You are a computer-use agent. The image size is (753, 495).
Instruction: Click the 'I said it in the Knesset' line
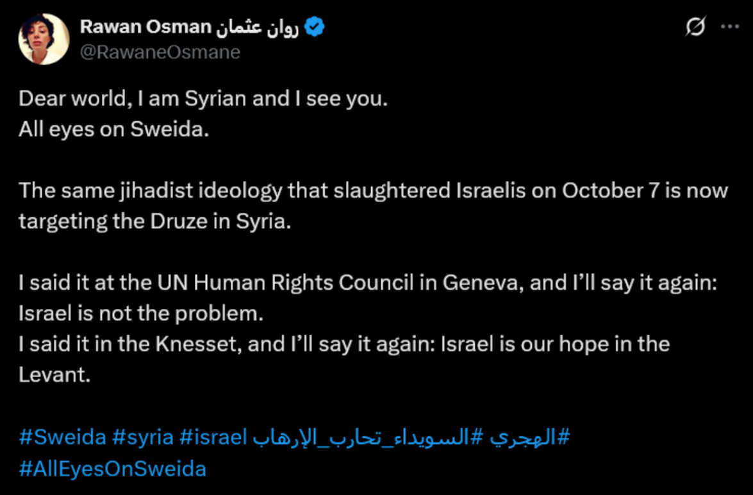point(344,344)
